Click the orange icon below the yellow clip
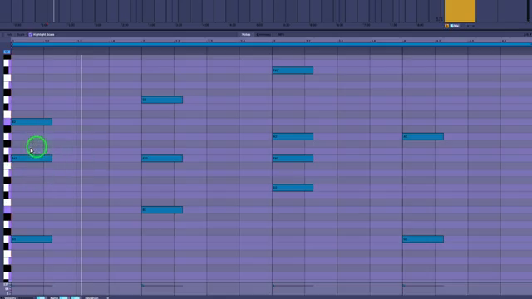 (447, 26)
